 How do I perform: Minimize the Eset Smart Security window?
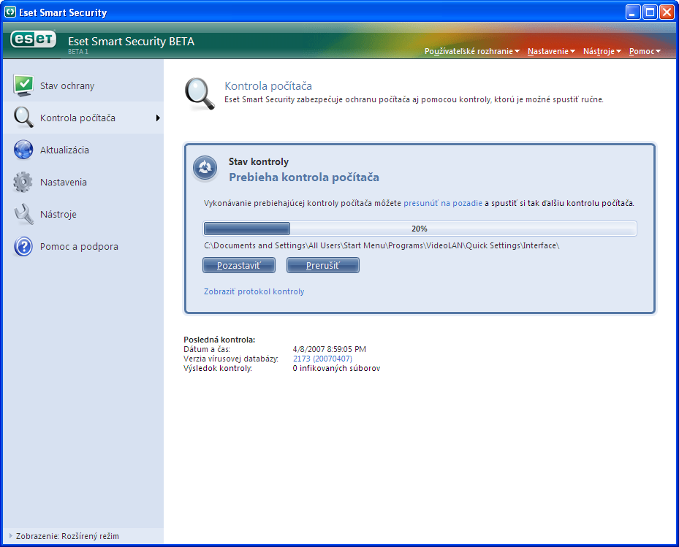(x=633, y=12)
